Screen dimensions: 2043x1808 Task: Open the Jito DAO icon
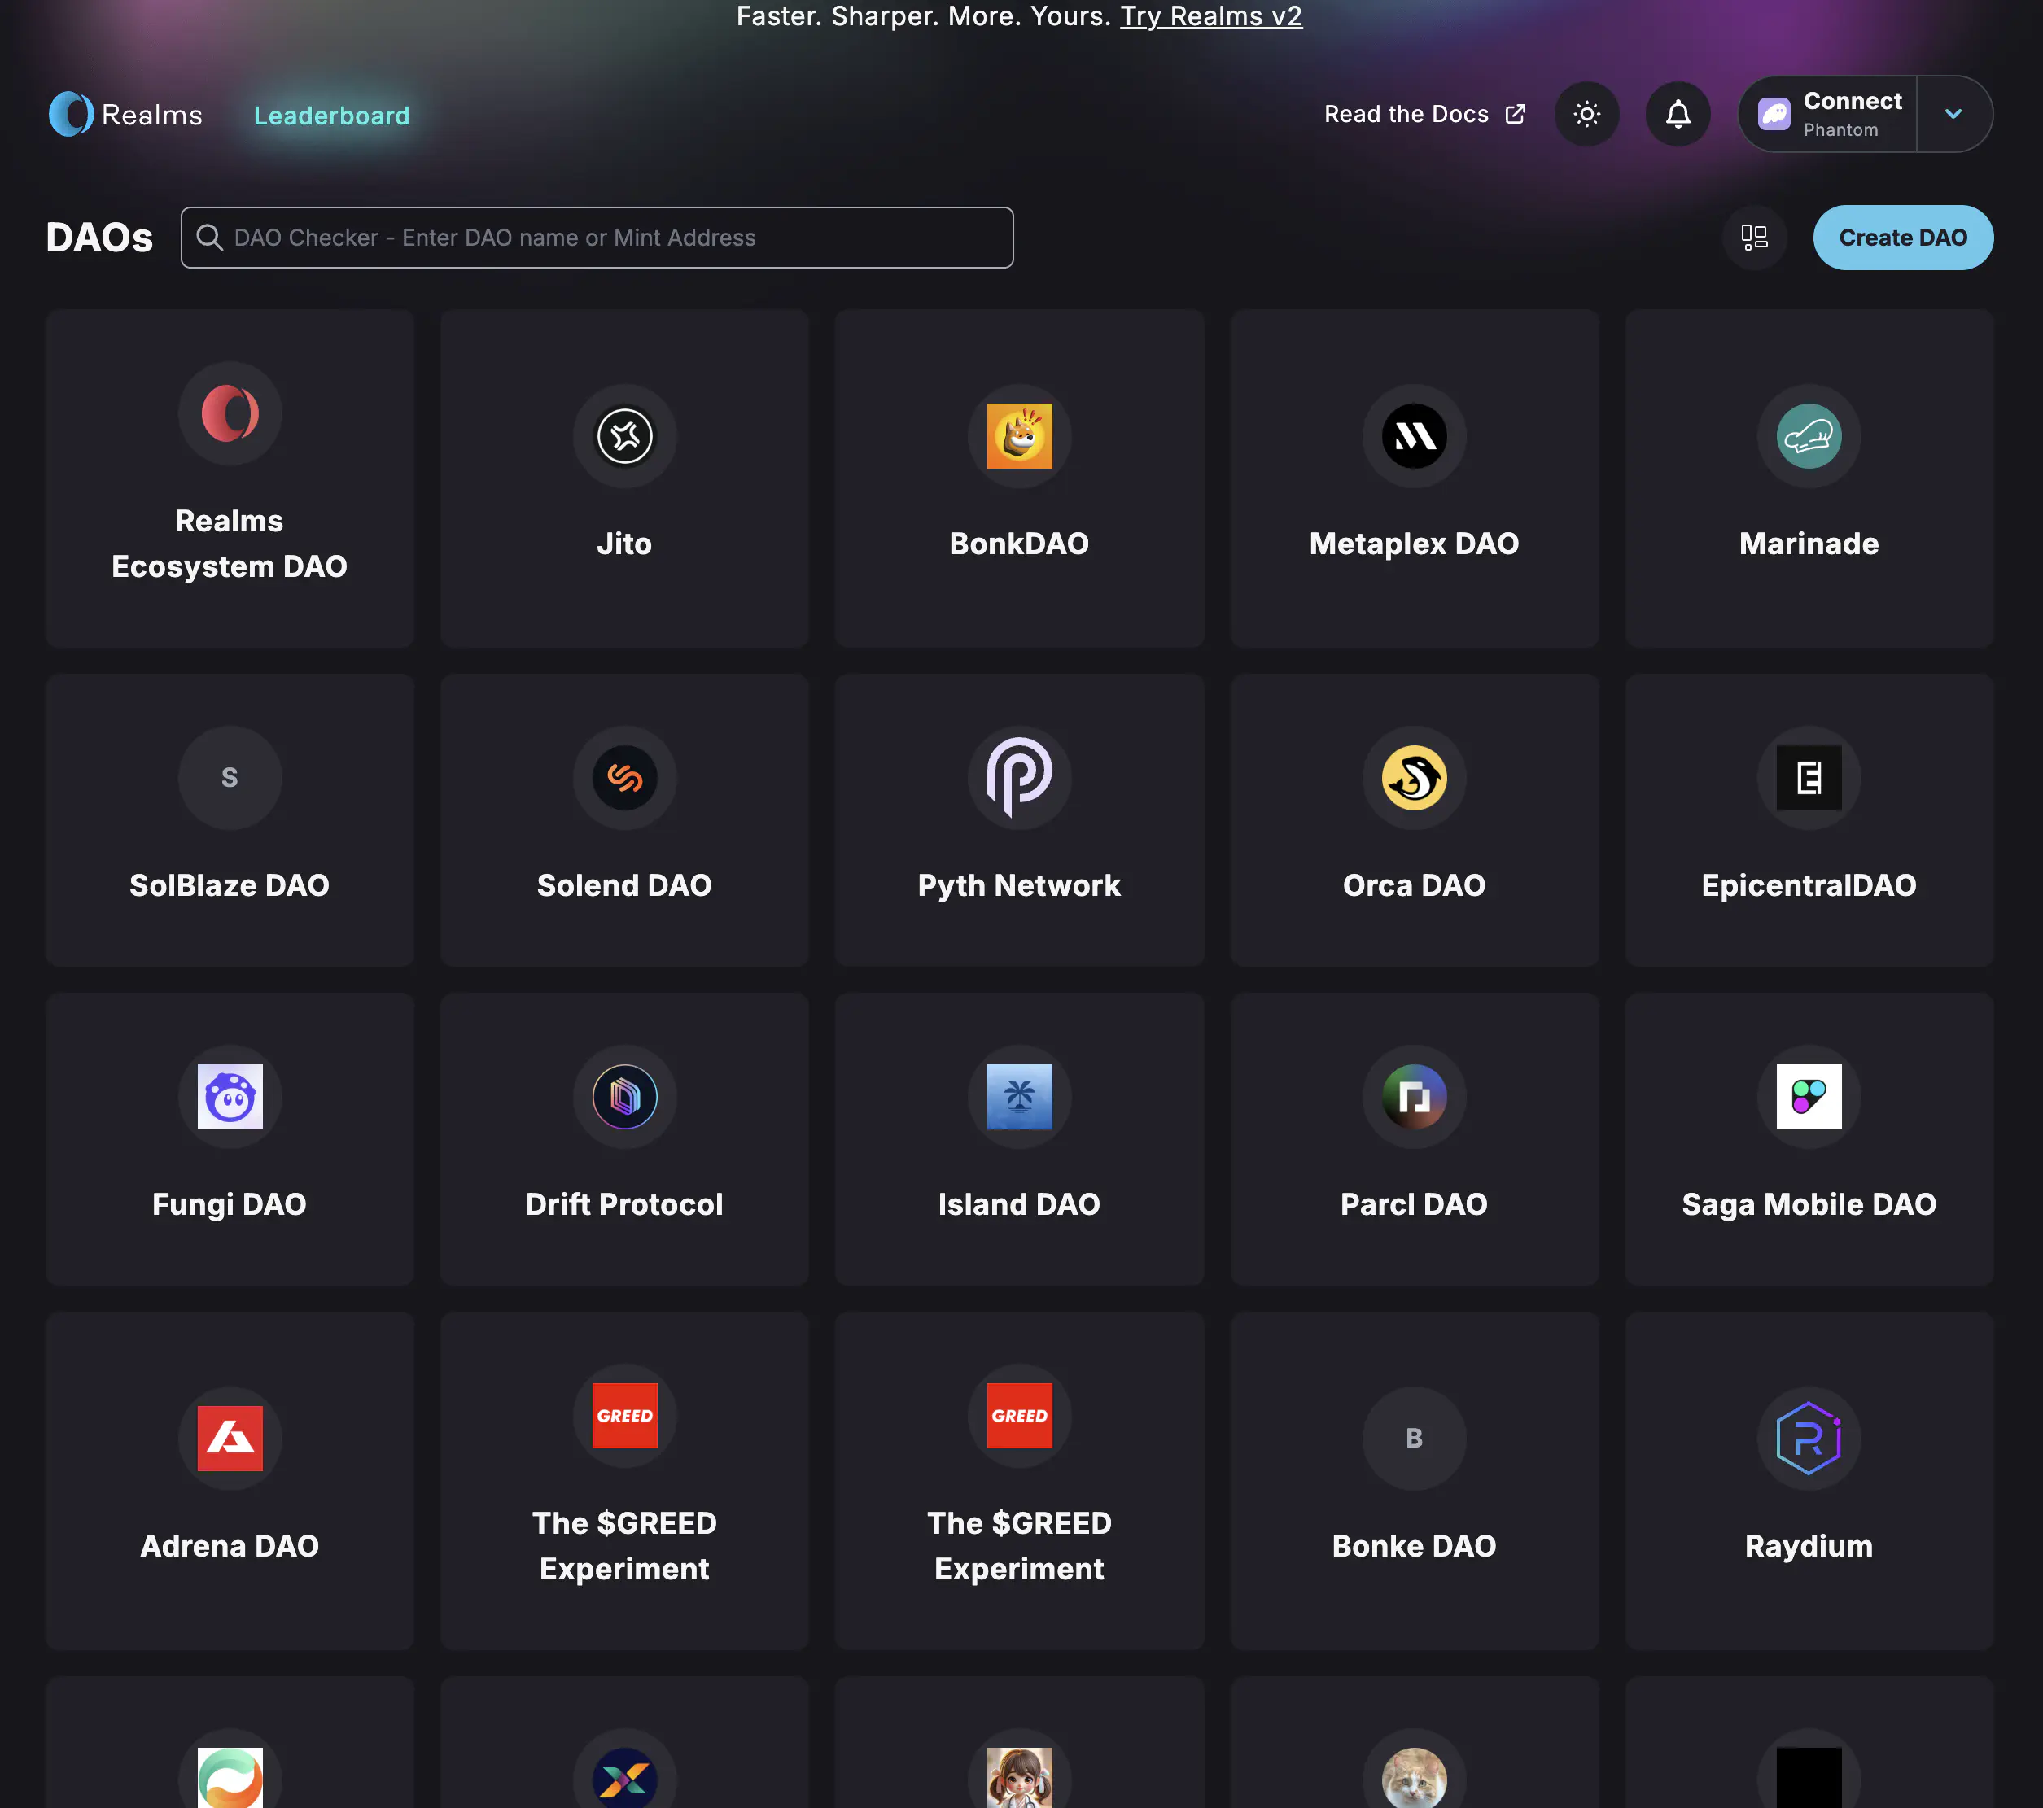point(624,436)
